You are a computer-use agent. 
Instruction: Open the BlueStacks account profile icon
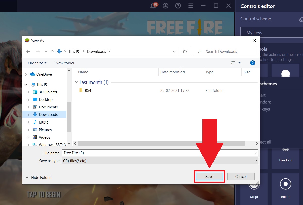coord(166,5)
